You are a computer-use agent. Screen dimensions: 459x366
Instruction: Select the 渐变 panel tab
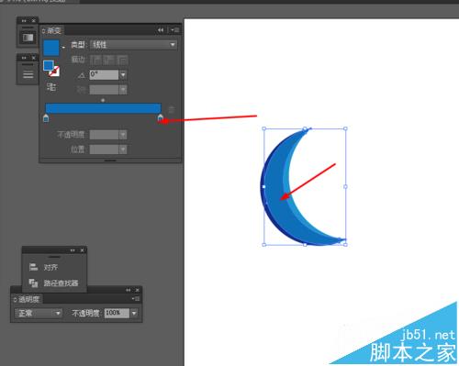point(52,30)
